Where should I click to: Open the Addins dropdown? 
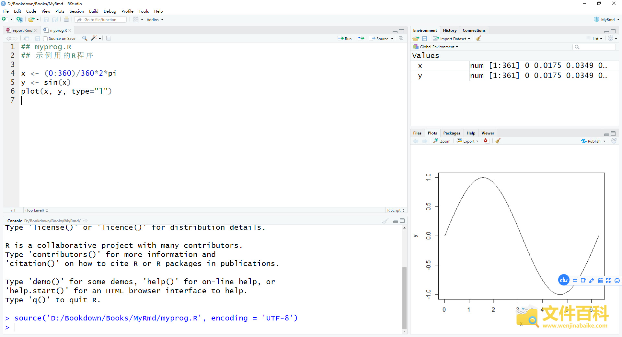coord(155,19)
